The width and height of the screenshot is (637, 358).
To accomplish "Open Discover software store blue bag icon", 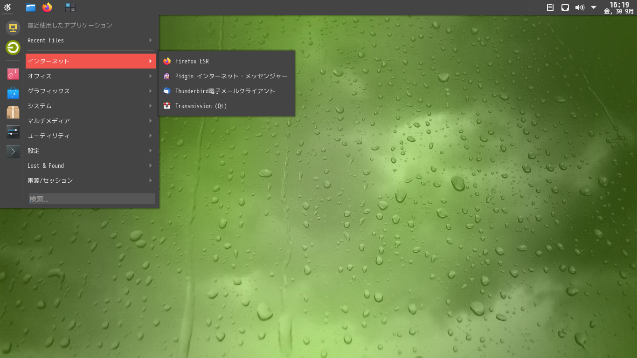I will pyautogui.click(x=13, y=93).
